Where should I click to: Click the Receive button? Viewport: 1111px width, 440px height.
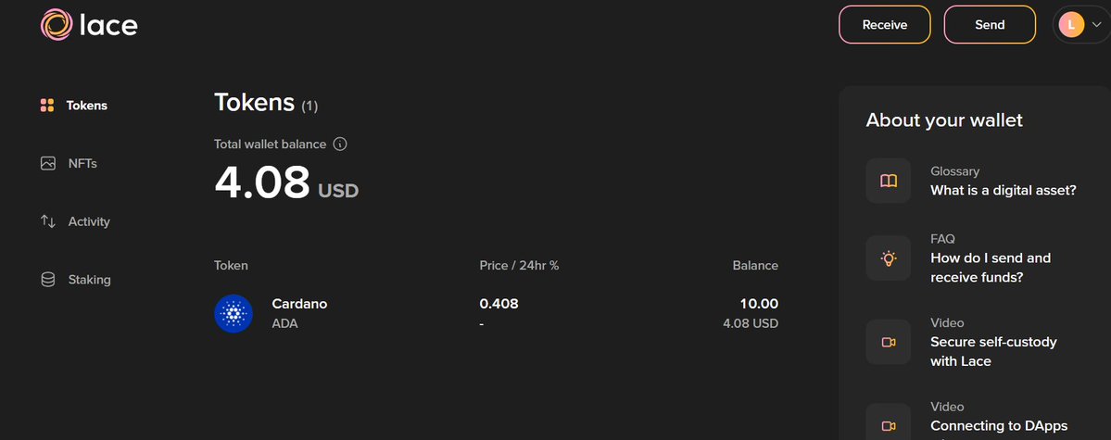pyautogui.click(x=885, y=25)
